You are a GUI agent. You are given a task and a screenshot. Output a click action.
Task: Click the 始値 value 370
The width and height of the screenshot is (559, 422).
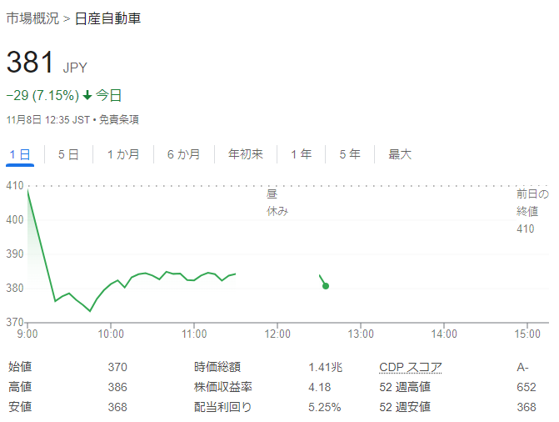click(x=117, y=367)
